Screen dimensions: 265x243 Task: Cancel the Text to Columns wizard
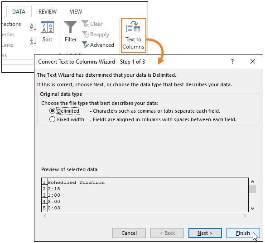pos(129,233)
